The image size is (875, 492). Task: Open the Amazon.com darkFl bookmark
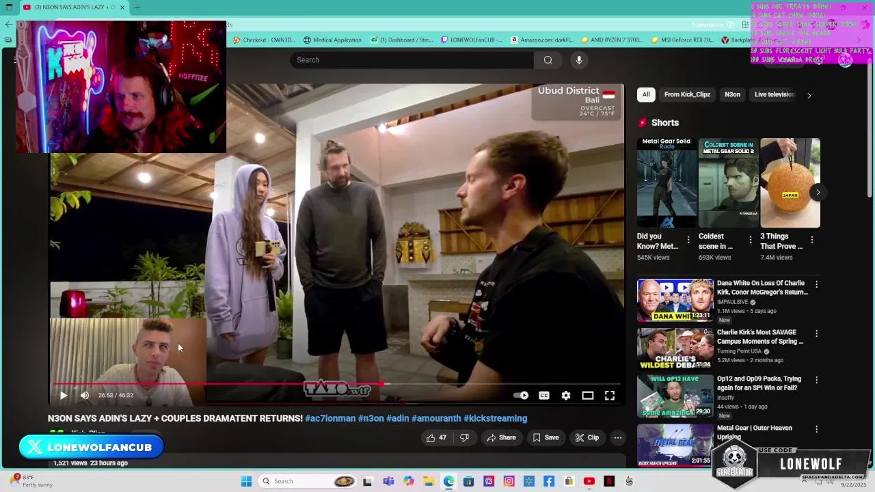click(542, 40)
